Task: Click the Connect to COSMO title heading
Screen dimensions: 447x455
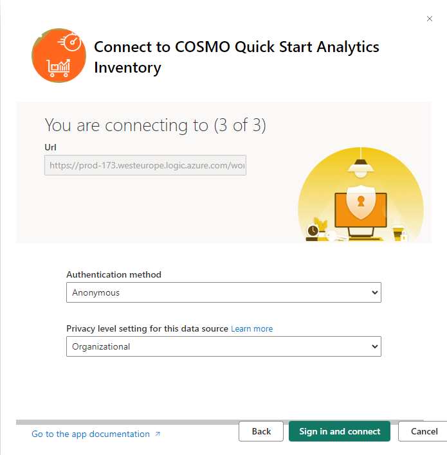Action: pos(236,57)
